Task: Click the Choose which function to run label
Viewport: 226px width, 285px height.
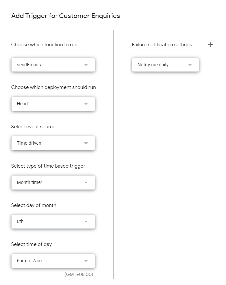Action: 44,45
